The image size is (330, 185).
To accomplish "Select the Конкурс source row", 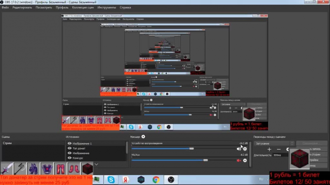I will click(x=96, y=158).
